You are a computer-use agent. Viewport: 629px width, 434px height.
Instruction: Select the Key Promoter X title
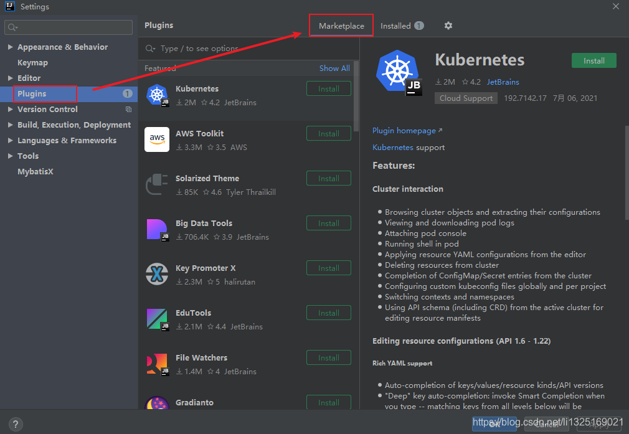[x=206, y=268]
